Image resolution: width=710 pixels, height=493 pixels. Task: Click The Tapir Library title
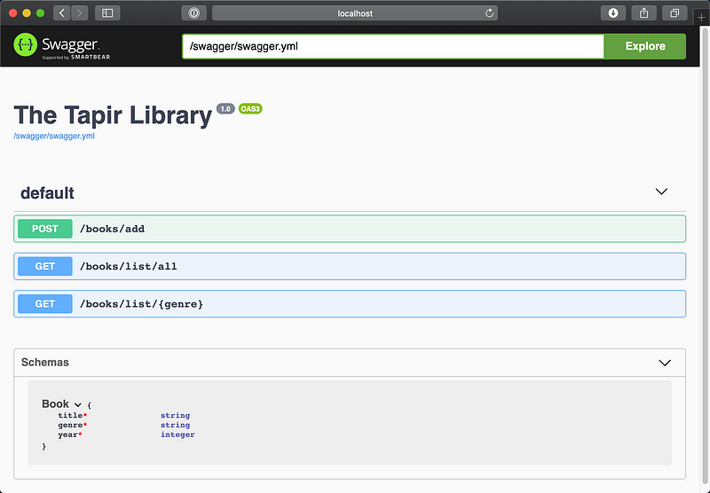click(x=113, y=115)
